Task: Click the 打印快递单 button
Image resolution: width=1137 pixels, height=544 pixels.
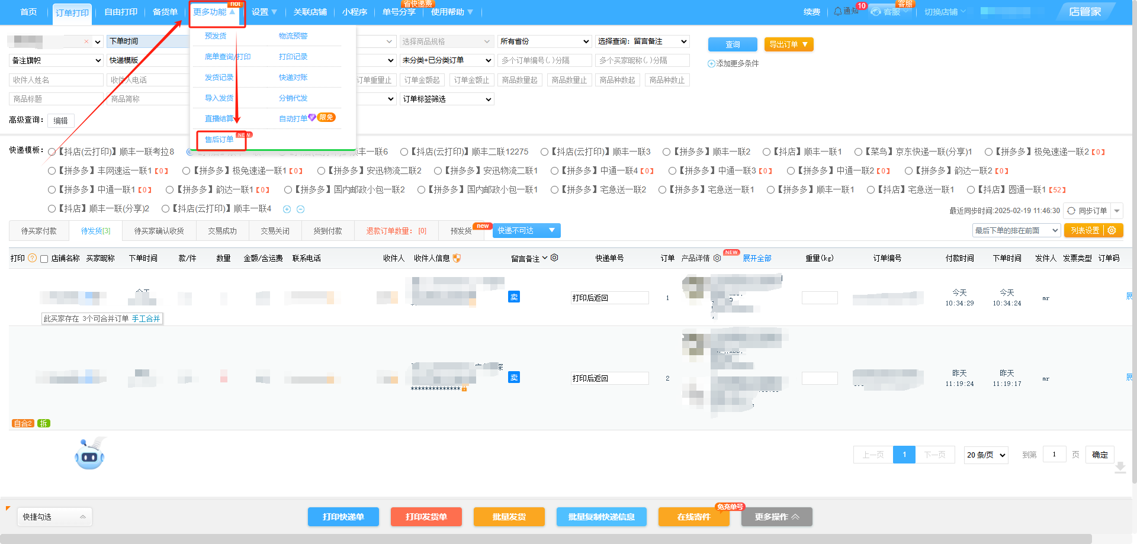Action: (x=343, y=517)
